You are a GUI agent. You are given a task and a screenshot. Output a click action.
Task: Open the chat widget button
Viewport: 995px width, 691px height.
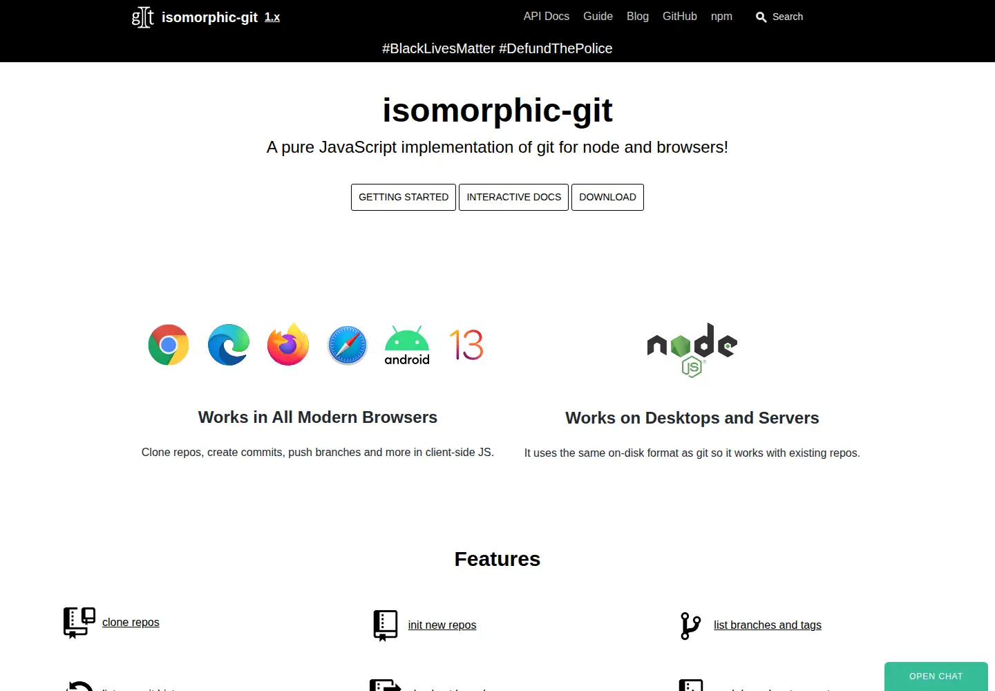click(x=936, y=676)
